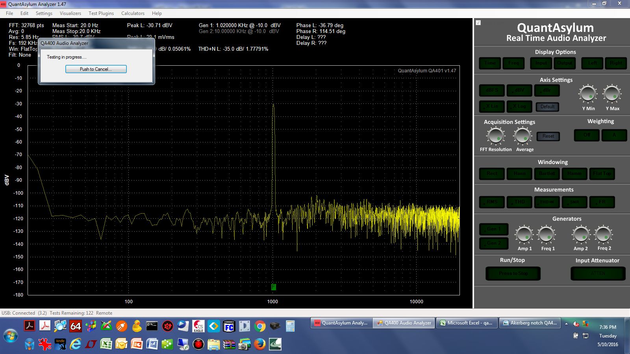The image size is (630, 354).
Task: Open the Edit menu
Action: 24,13
